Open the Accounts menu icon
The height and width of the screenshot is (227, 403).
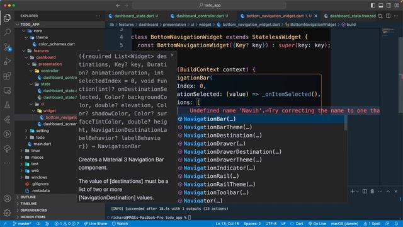7,199
